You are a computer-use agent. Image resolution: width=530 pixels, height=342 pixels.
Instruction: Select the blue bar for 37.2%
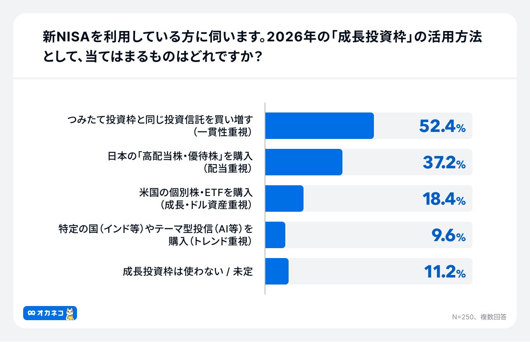tap(304, 162)
